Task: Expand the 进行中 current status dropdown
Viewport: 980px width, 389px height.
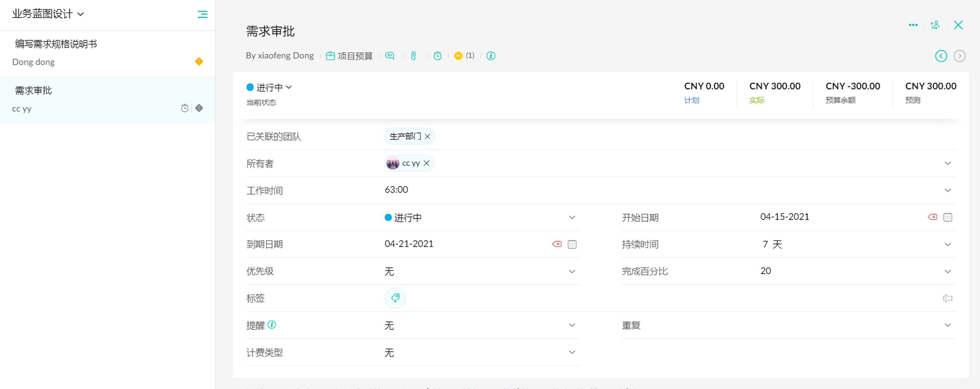Action: pyautogui.click(x=270, y=88)
